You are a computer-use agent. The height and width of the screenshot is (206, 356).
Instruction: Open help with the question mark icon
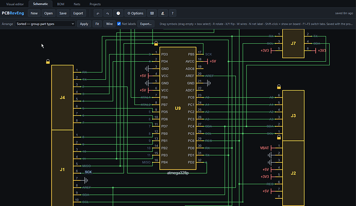point(172,13)
